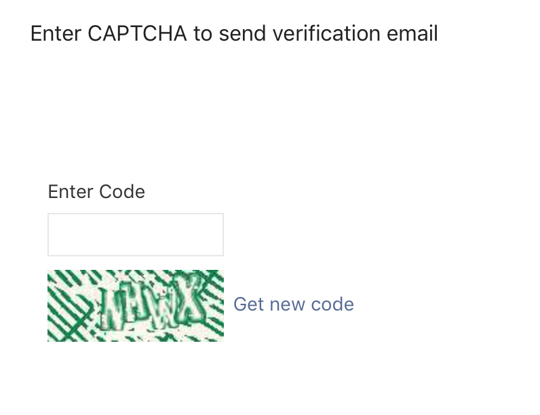The height and width of the screenshot is (415, 540).
Task: Request a new CAPTCHA code
Action: tap(293, 304)
